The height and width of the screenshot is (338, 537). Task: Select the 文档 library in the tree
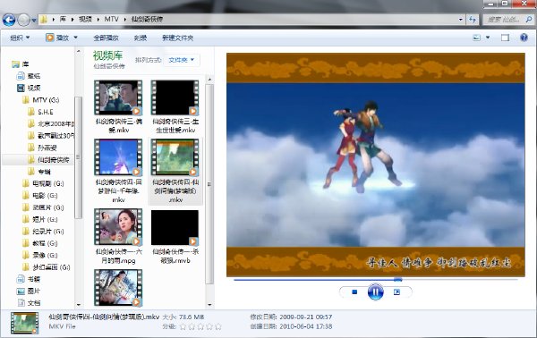29,303
